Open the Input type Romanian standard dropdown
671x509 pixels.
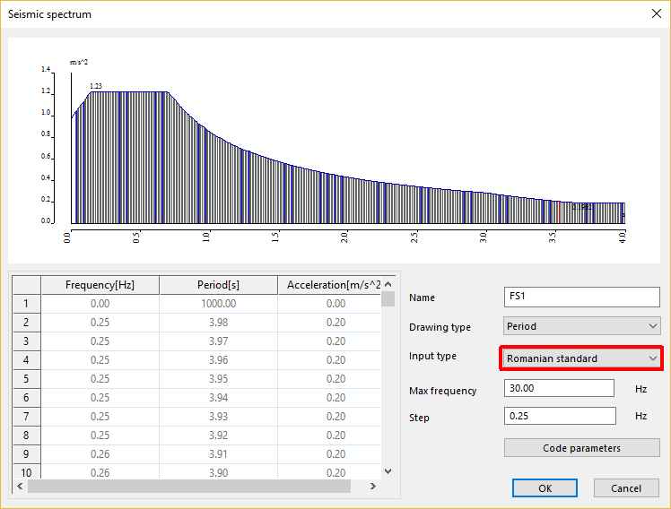tap(581, 358)
